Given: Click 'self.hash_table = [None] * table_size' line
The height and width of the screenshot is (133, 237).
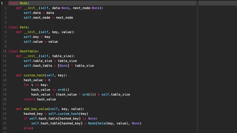Looking at the screenshot, I should 59,66.
